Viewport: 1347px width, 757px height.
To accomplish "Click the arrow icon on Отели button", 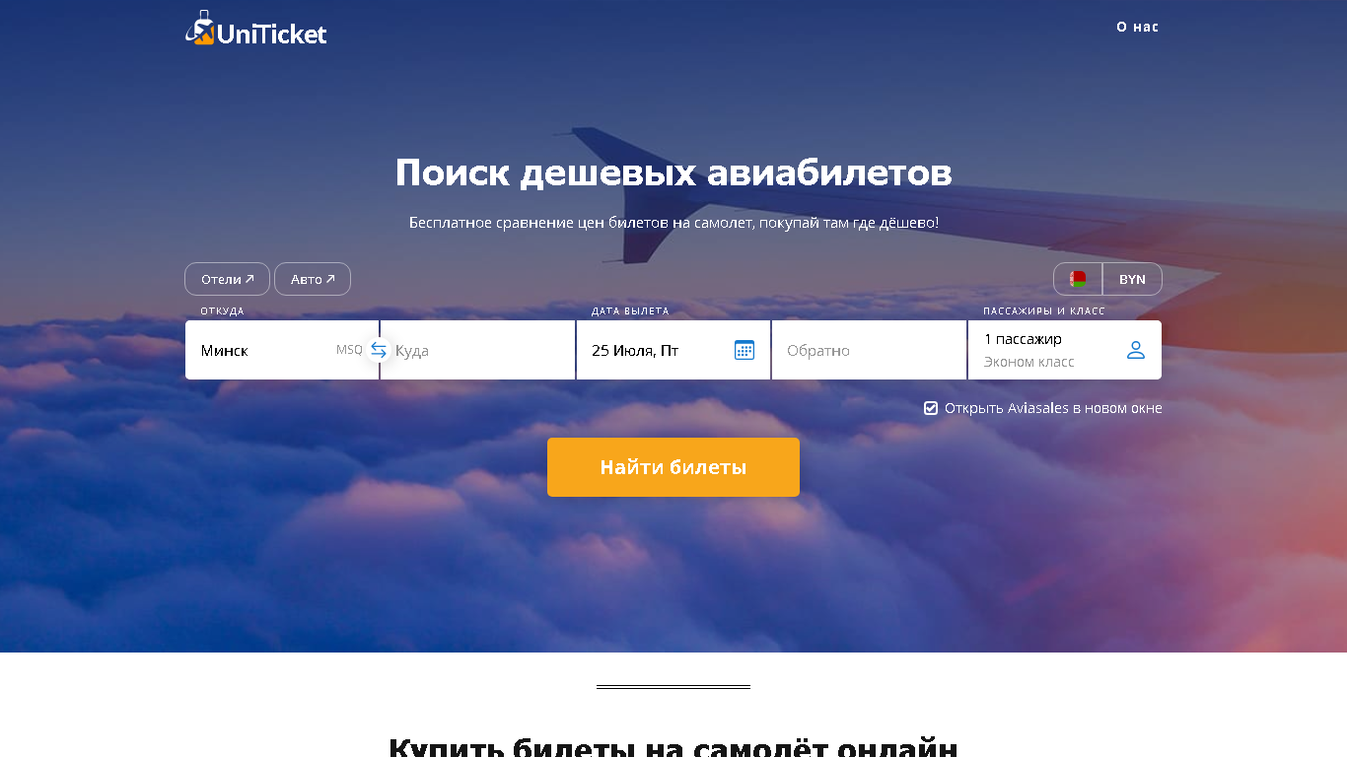I will [x=249, y=279].
